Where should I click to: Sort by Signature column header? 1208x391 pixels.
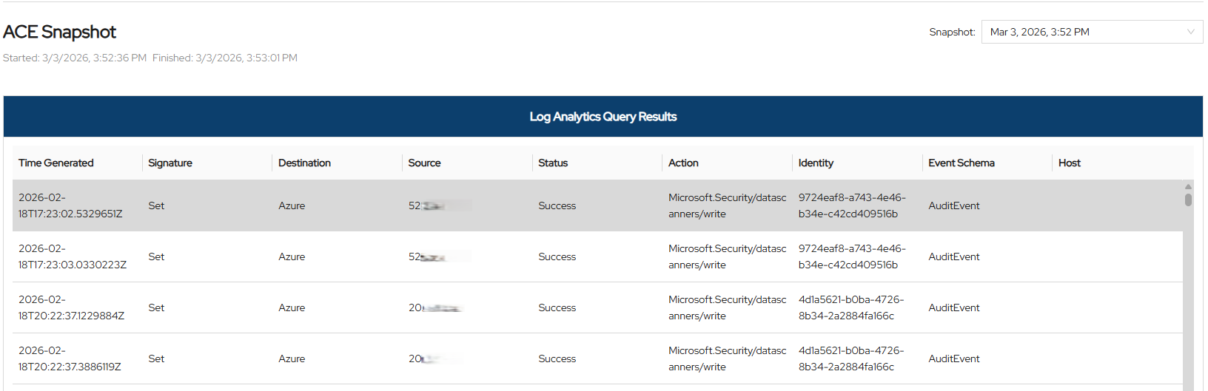[x=170, y=163]
